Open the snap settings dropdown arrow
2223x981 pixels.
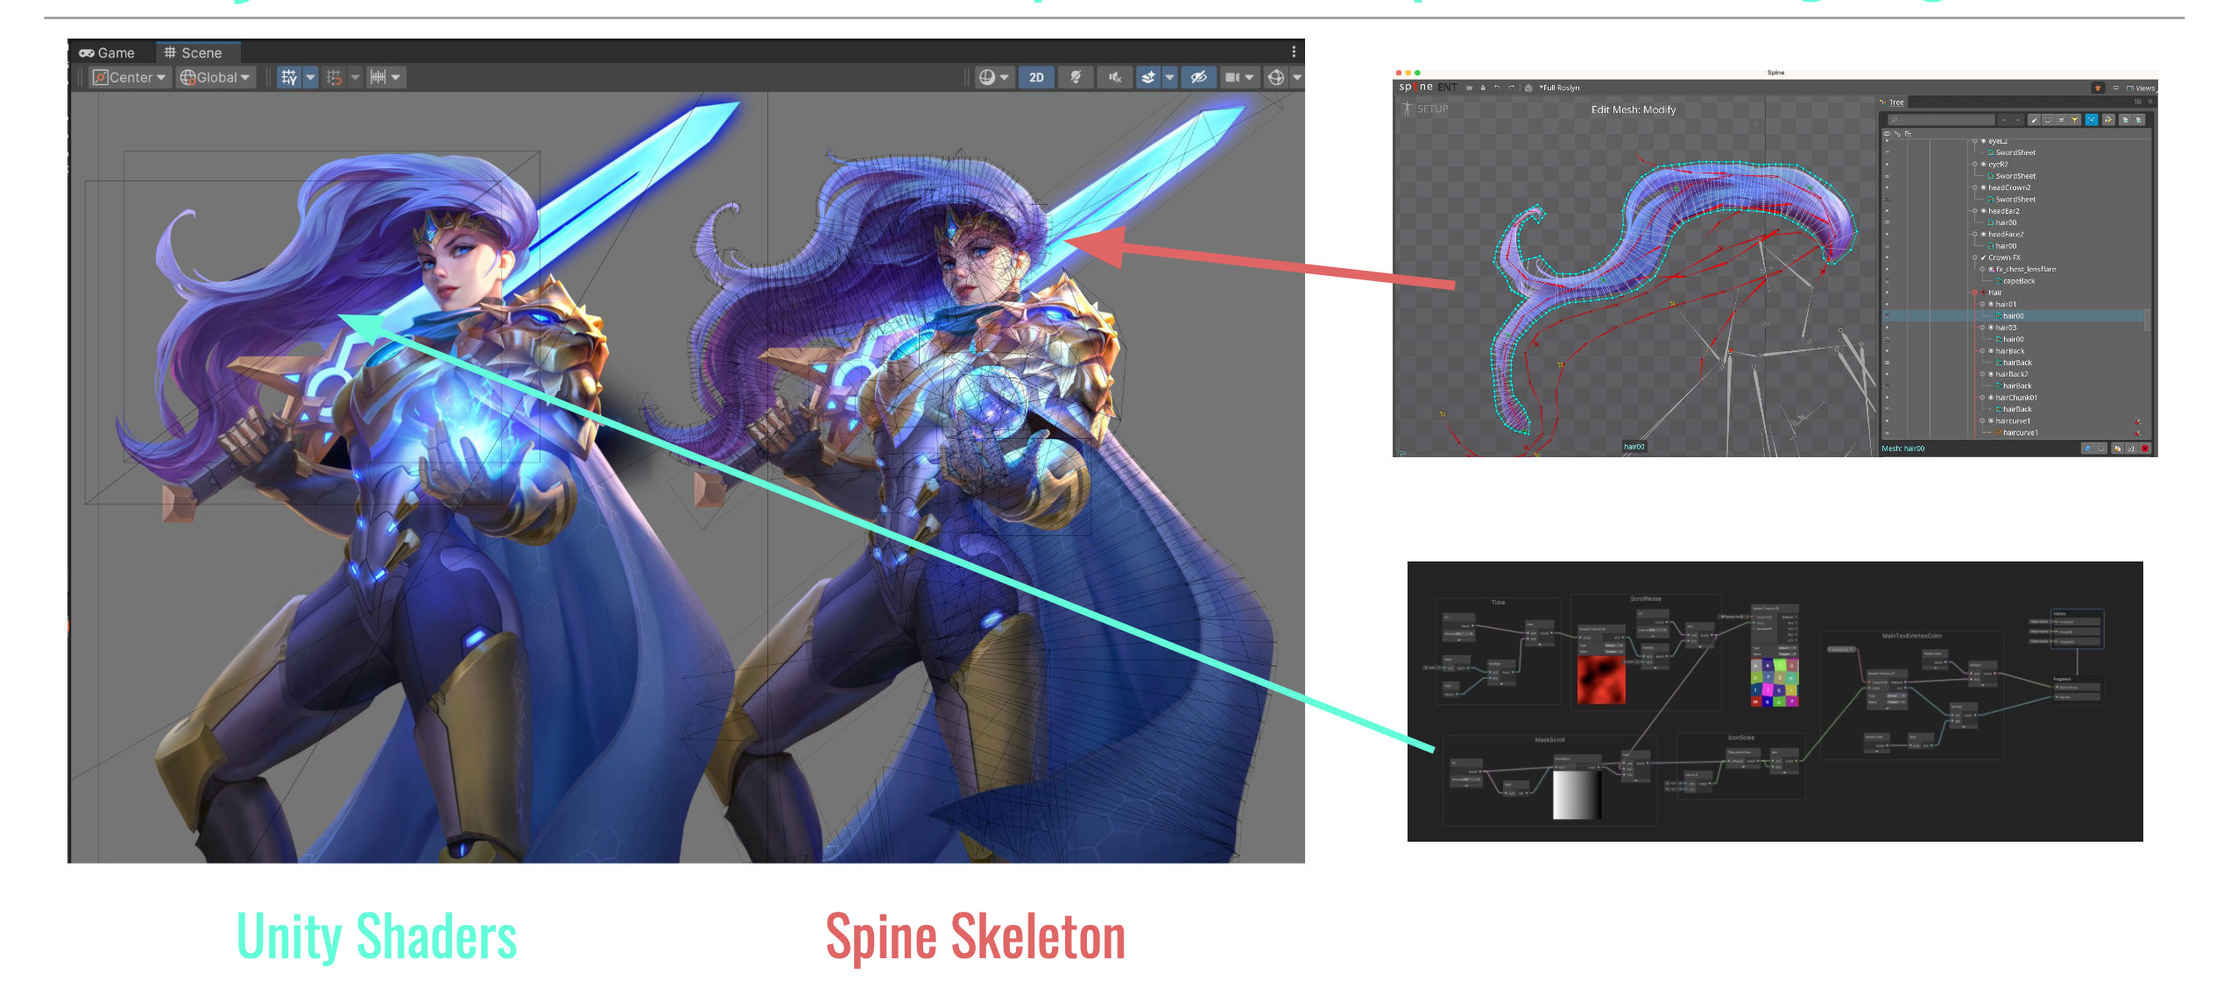(355, 79)
